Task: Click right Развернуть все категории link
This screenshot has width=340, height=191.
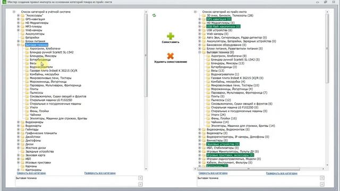Action: tap(282, 173)
